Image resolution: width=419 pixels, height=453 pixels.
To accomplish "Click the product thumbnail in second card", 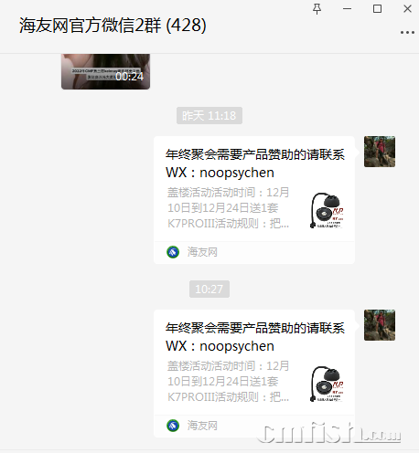I will [327, 384].
